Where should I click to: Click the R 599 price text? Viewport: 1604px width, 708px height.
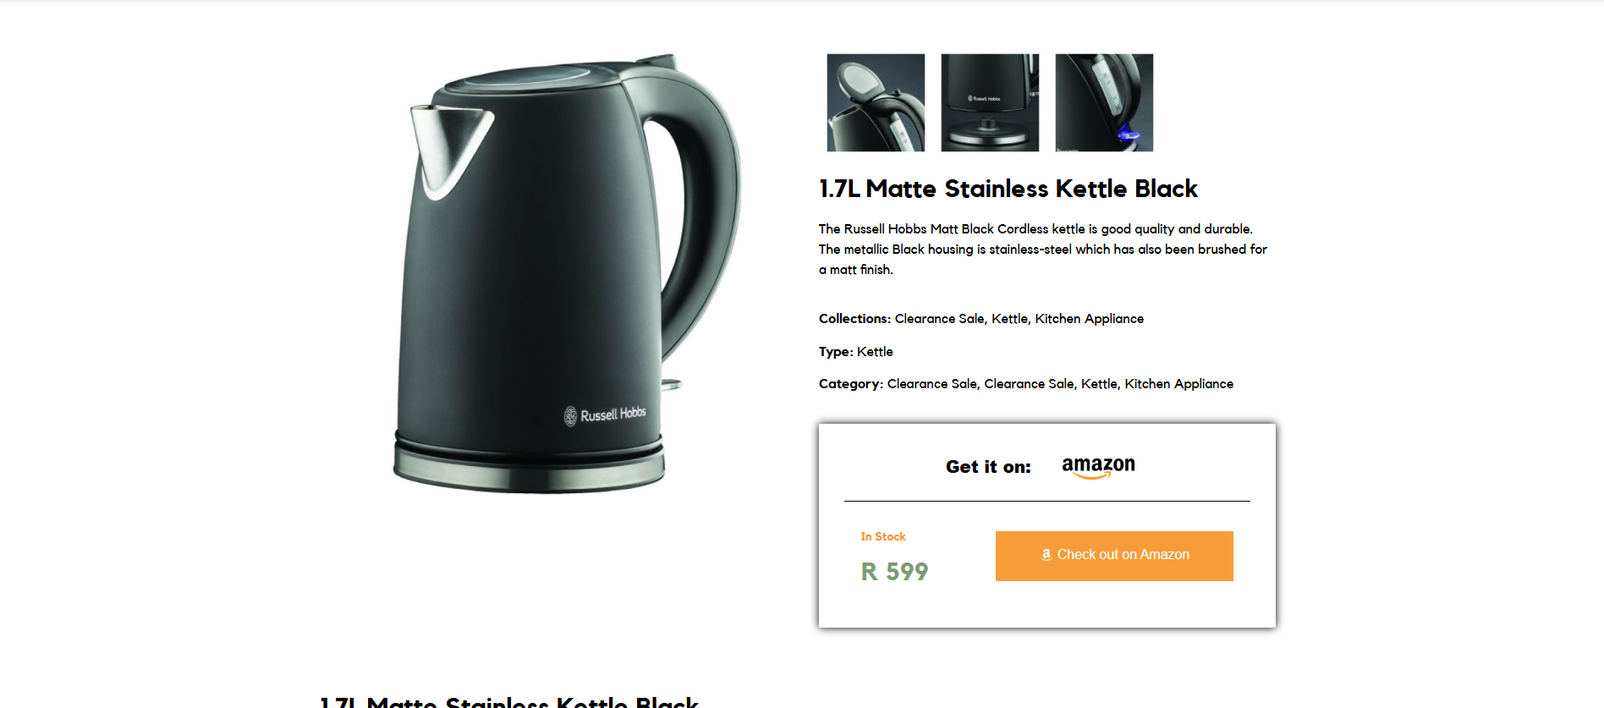pyautogui.click(x=894, y=572)
